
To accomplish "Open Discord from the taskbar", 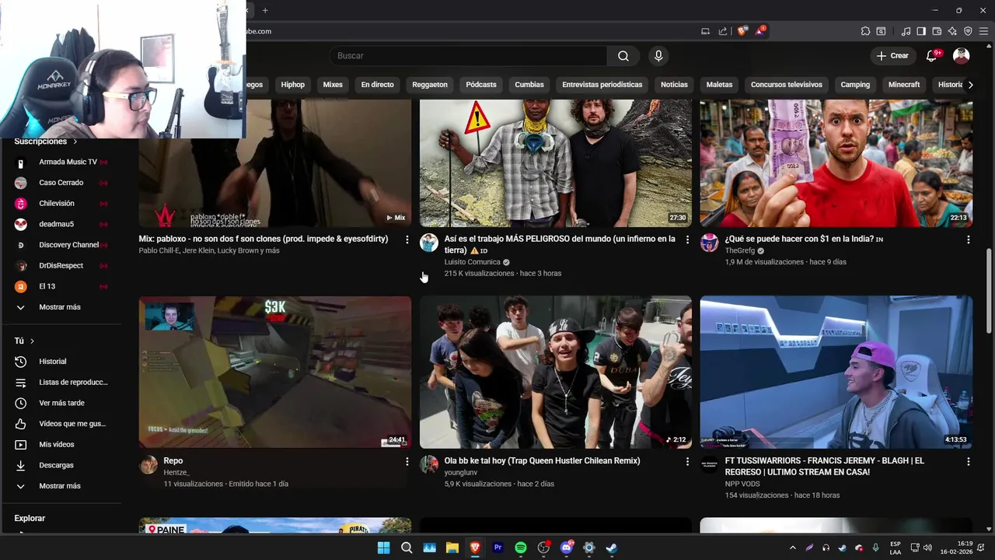I will 566,548.
